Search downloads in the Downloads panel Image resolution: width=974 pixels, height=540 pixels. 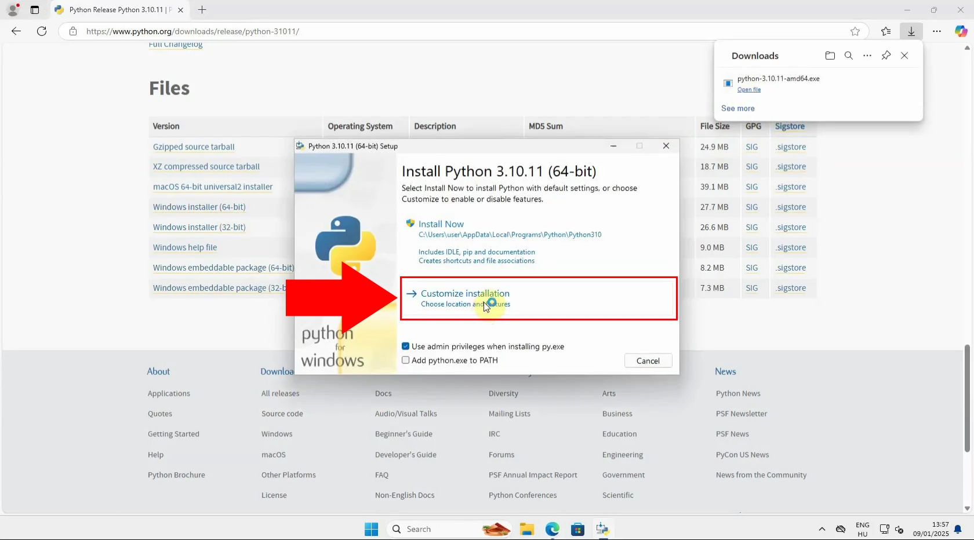click(x=849, y=56)
